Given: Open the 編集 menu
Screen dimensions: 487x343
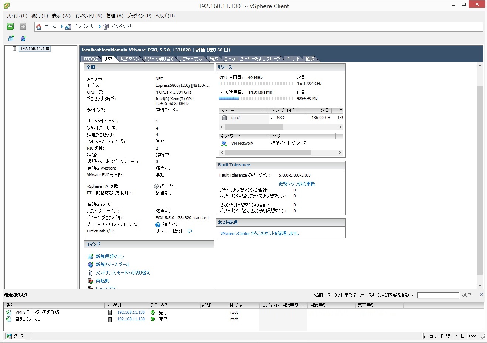Looking at the screenshot, I should 40,16.
